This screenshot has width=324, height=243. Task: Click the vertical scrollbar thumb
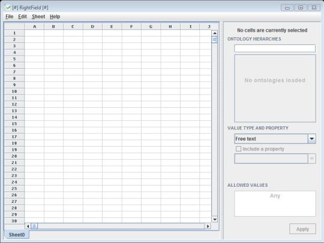point(215,40)
